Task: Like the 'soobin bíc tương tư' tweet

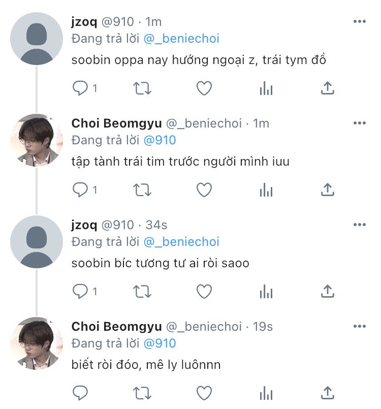Action: [x=204, y=291]
